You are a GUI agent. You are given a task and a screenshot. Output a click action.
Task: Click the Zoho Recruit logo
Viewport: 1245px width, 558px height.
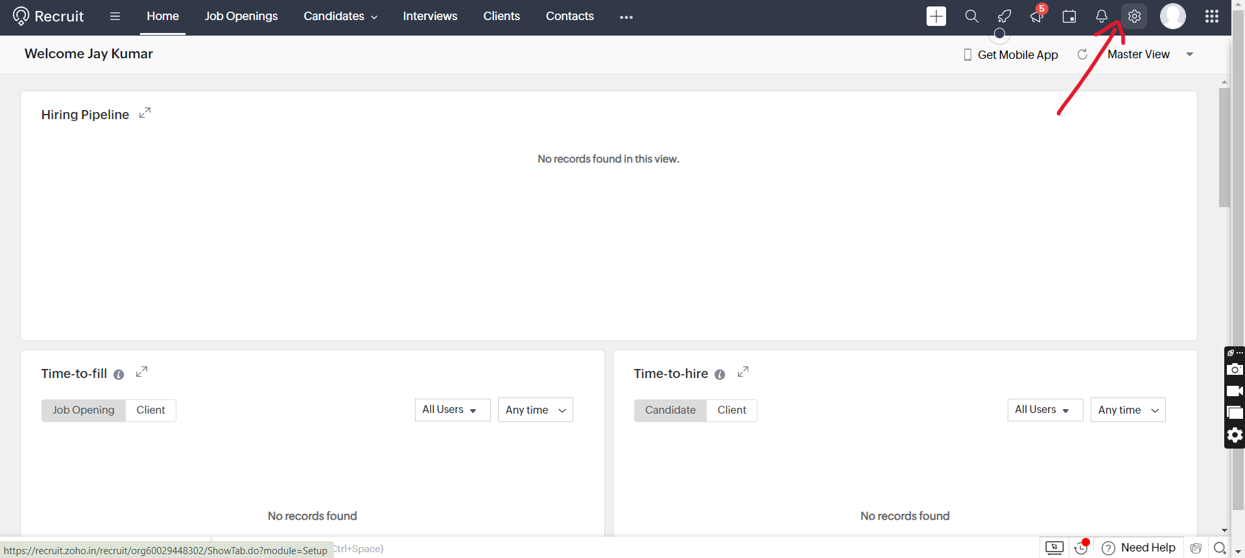pyautogui.click(x=49, y=16)
